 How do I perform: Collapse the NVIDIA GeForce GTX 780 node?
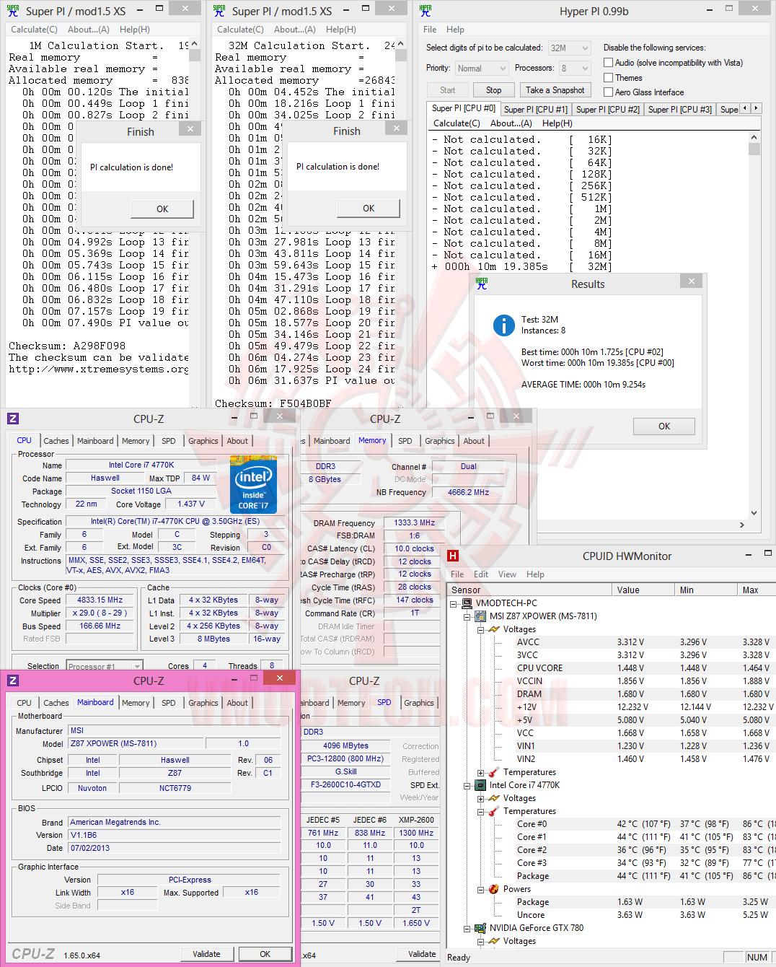click(467, 928)
